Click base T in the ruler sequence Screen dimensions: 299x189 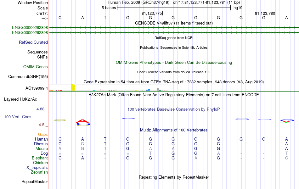(105, 18)
